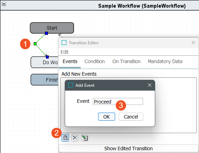The image size is (199, 153).
Task: Select blue handle under Start node
Action: click(x=47, y=33)
